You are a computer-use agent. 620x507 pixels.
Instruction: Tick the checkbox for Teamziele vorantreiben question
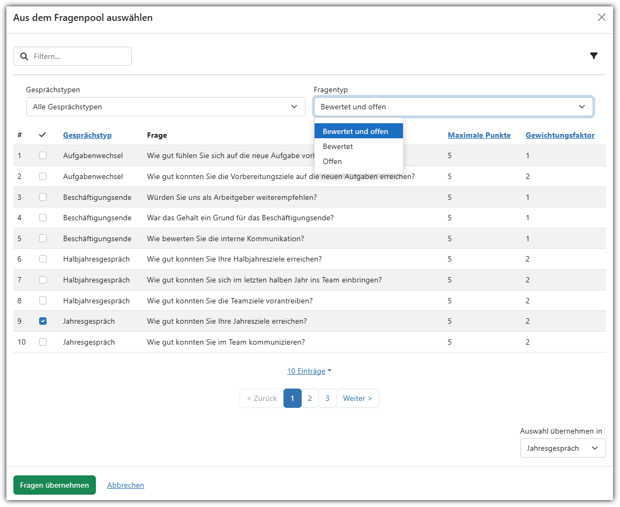pos(43,301)
